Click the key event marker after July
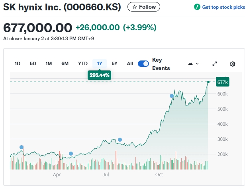Image resolution: width=247 pixels, height=189 pixels. (120, 140)
